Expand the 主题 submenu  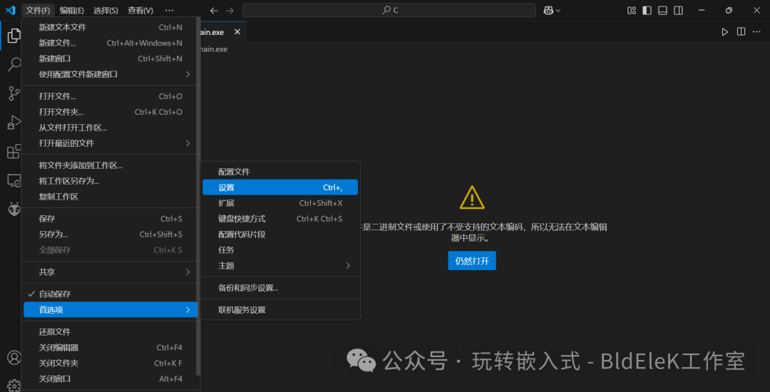coord(280,265)
